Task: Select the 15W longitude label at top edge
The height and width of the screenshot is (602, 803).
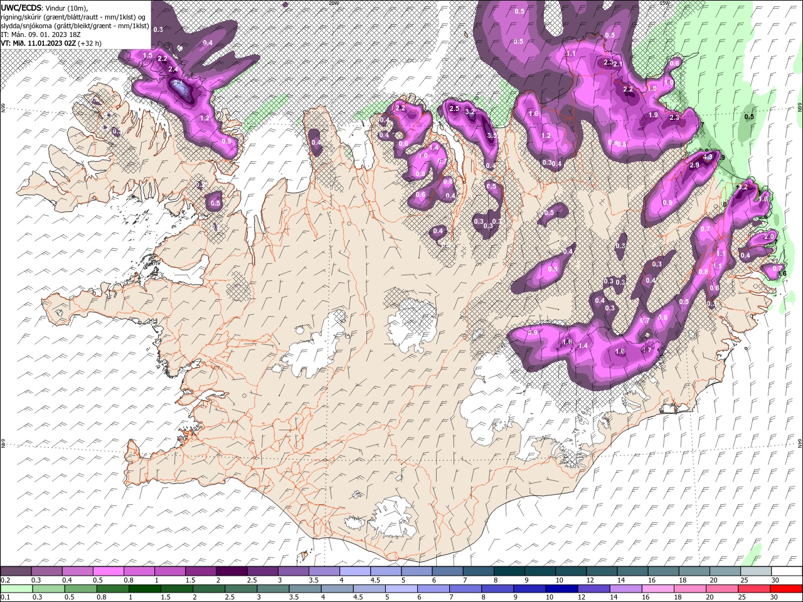Action: pyautogui.click(x=664, y=3)
